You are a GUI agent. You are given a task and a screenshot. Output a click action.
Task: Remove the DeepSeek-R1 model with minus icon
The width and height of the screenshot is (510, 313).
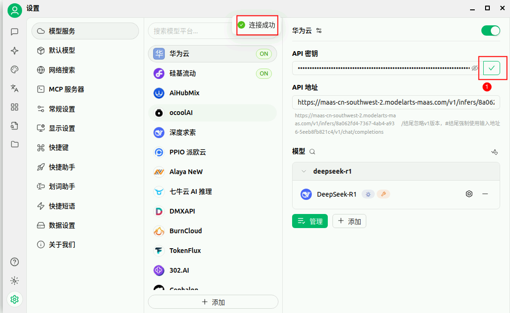485,194
